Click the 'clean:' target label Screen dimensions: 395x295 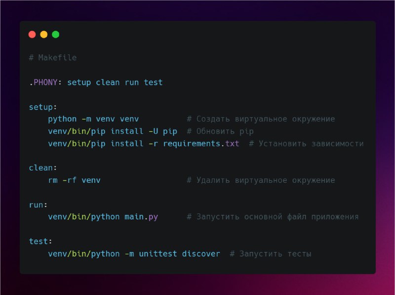[43, 168]
